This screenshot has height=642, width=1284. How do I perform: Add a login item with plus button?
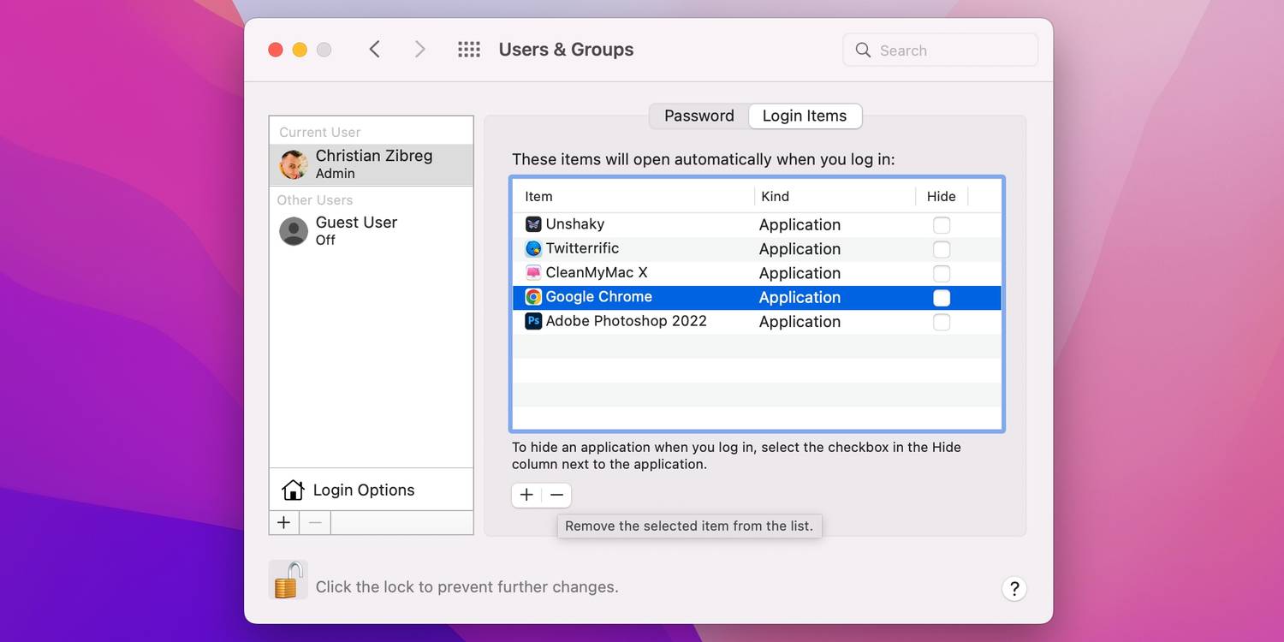pyautogui.click(x=526, y=496)
